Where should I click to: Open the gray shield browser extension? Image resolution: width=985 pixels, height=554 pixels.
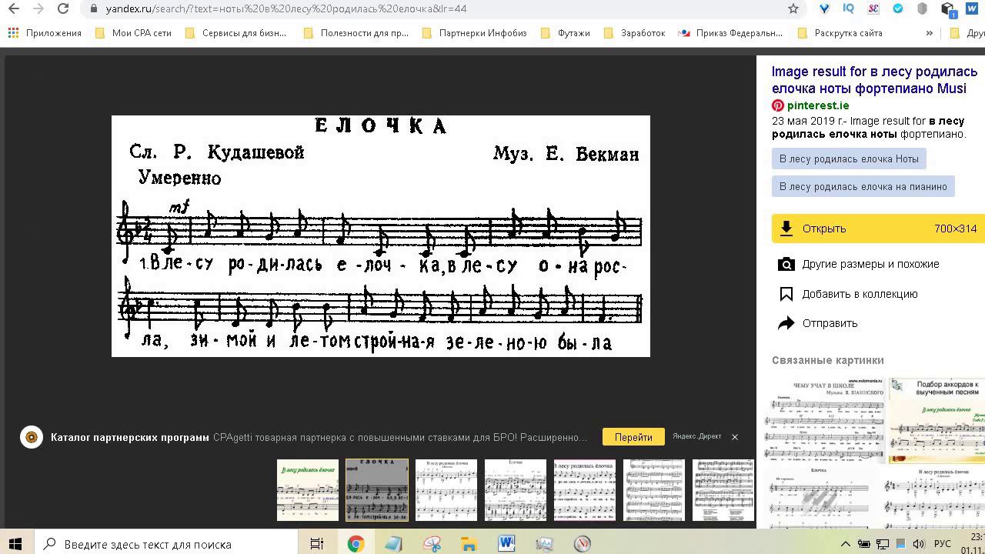click(923, 8)
